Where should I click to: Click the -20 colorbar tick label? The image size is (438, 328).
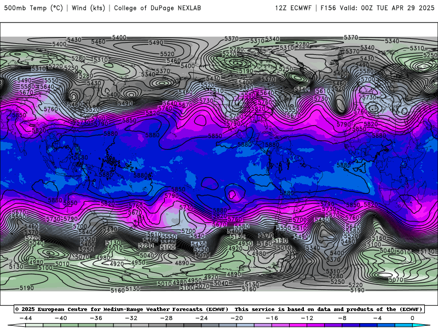tap(237, 318)
